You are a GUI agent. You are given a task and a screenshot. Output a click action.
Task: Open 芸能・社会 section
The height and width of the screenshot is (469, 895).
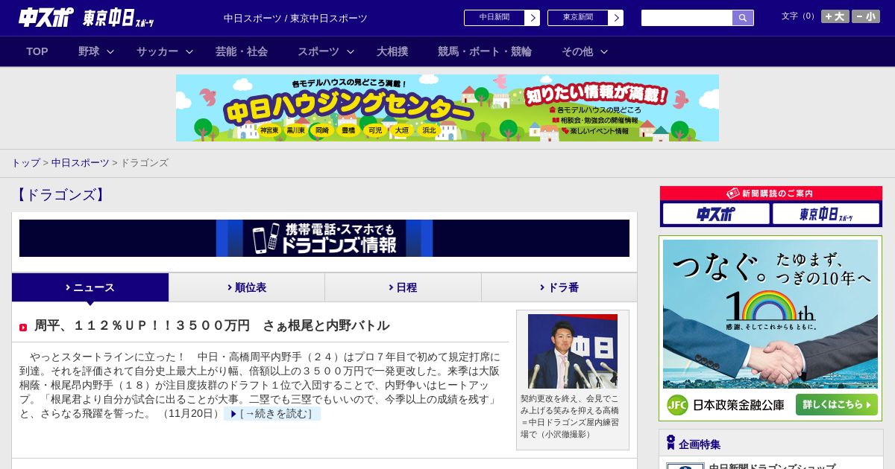(242, 51)
